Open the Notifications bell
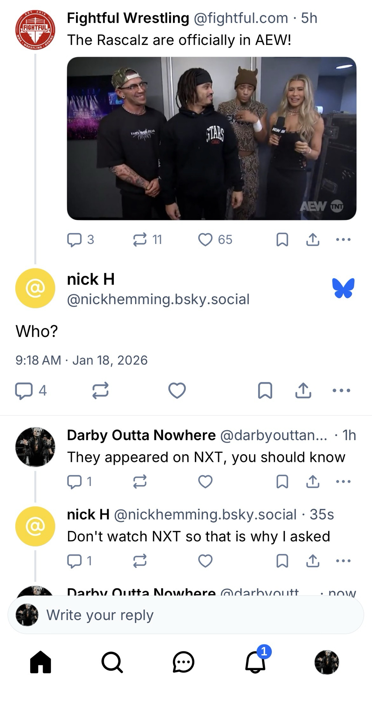The height and width of the screenshot is (714, 372). [x=255, y=662]
